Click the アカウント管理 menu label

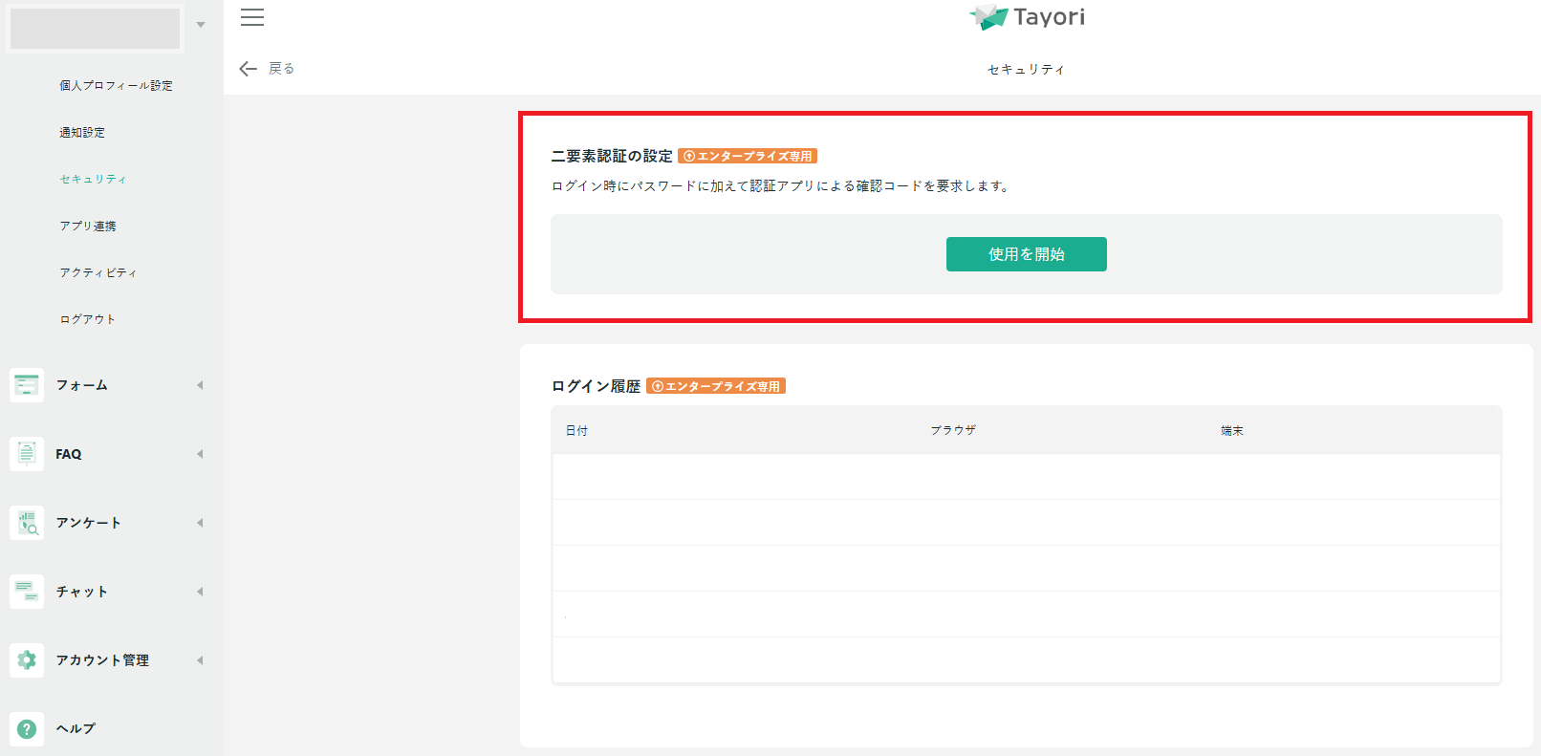pos(102,660)
